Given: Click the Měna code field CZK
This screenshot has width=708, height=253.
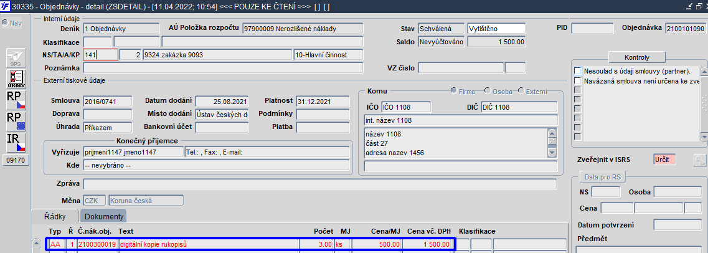Looking at the screenshot, I should click(x=95, y=200).
